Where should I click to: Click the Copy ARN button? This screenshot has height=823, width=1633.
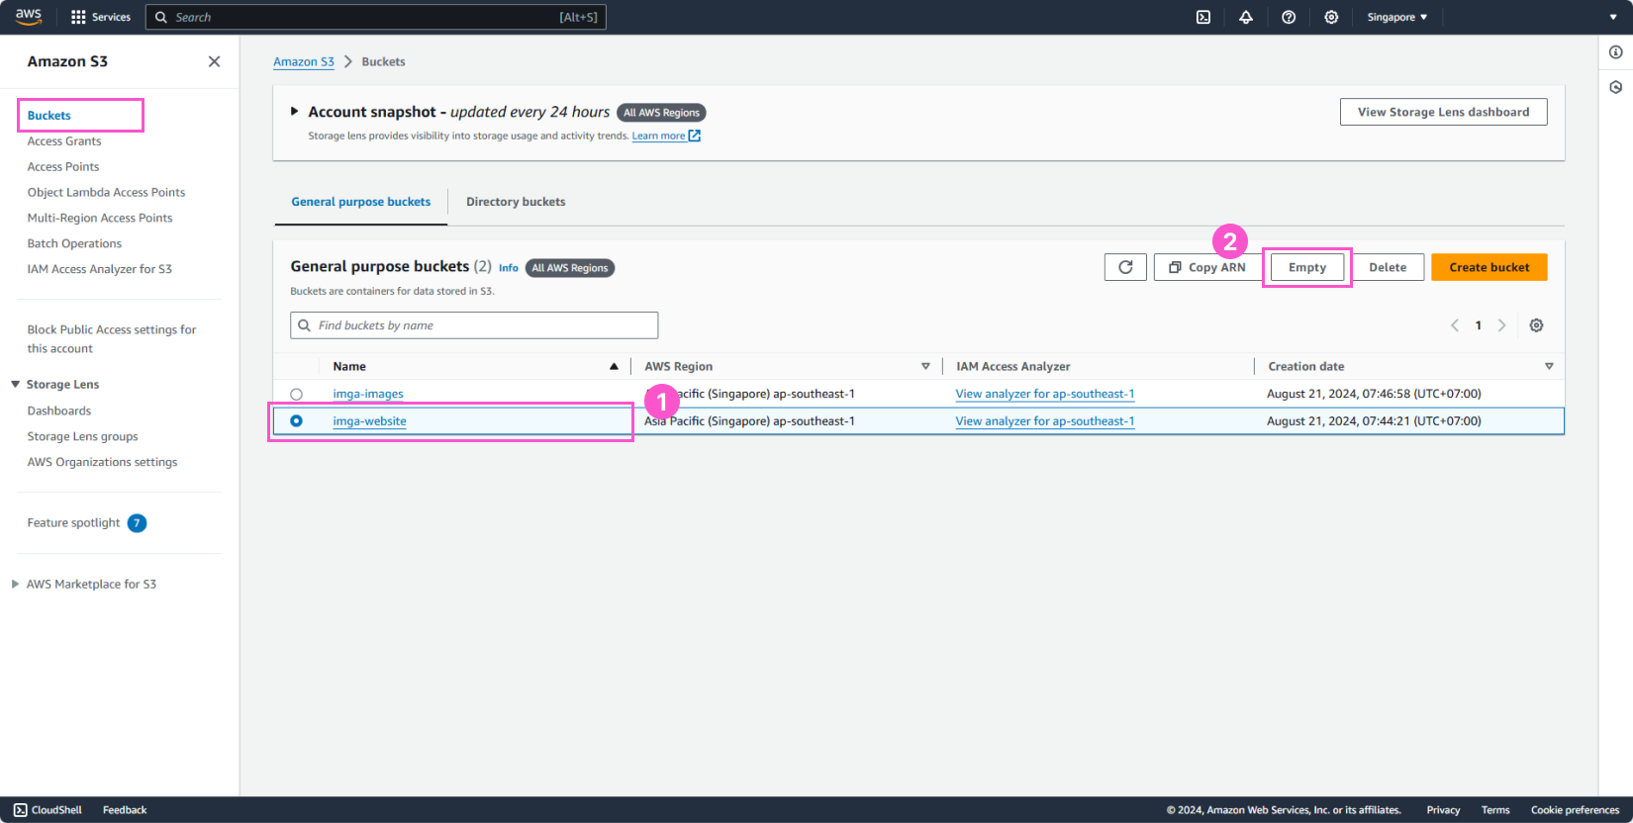[x=1207, y=267]
